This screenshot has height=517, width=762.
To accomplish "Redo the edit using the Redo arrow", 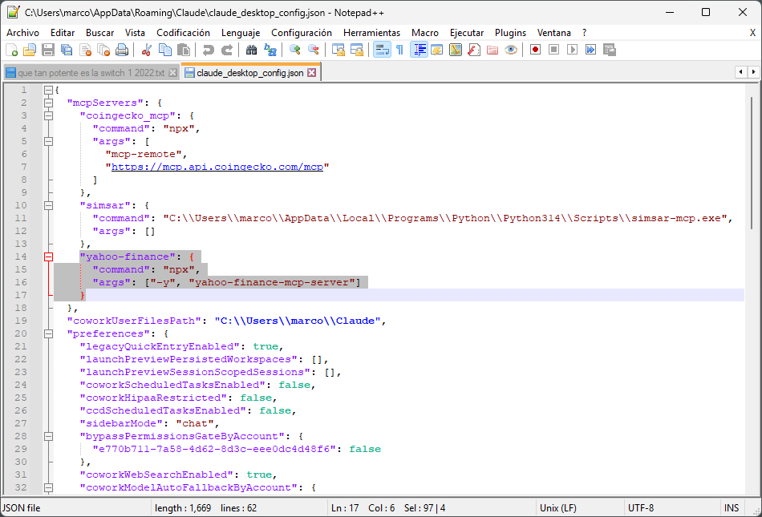I will [227, 50].
